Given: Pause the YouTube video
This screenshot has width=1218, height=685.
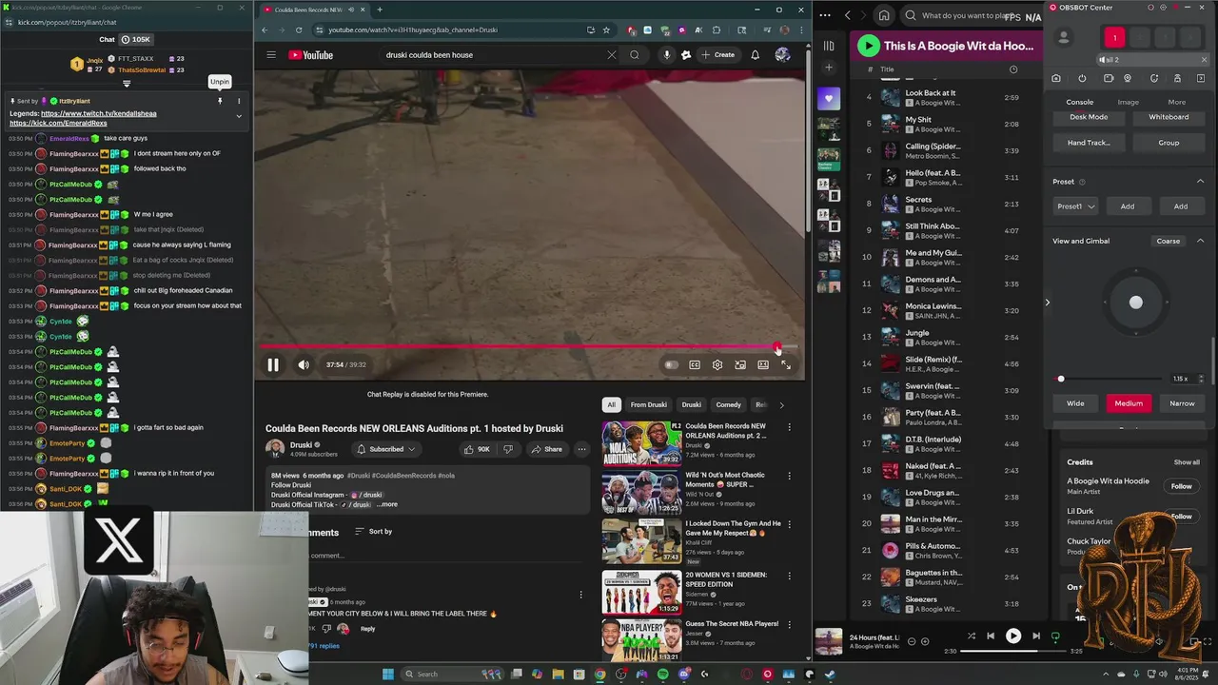Looking at the screenshot, I should 273,364.
